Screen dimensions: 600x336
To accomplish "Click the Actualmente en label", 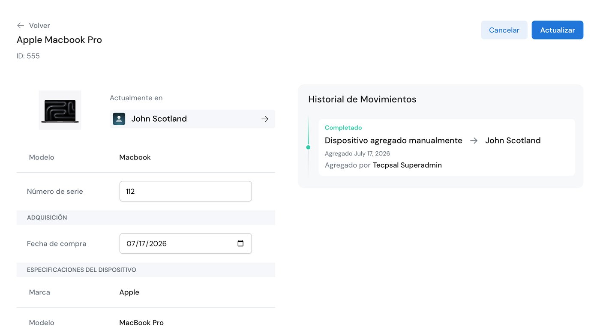I will (136, 98).
